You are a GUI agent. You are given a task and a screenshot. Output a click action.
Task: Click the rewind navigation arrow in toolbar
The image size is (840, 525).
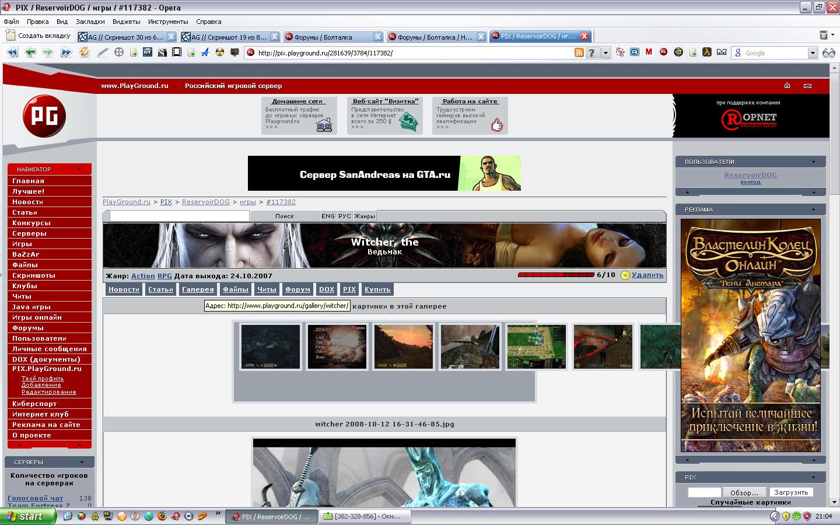coord(12,52)
